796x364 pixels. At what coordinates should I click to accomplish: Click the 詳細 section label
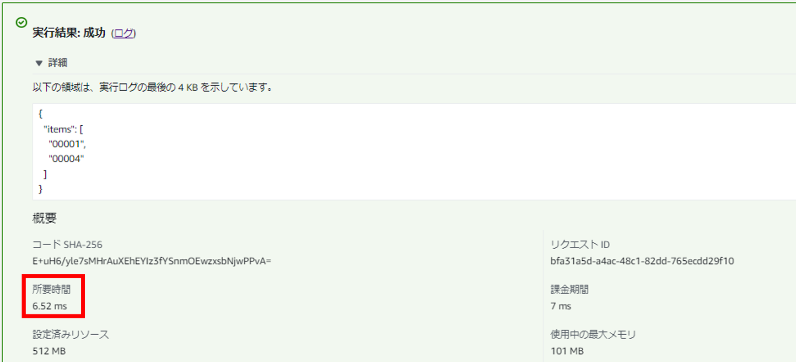click(58, 63)
